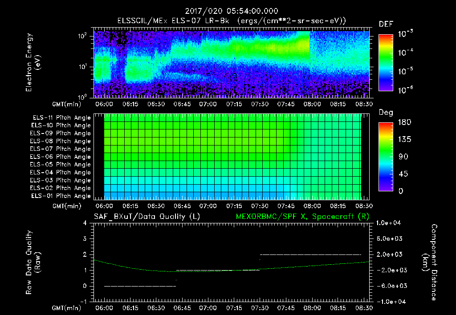This screenshot has width=456, height=315.
Task: Click the GMT(min) label beneath the energy spectrogram
Action: click(67, 104)
